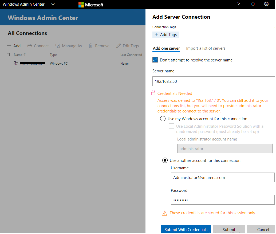Click the Windows Admin Center blue banner title
Screen dimensions: 276x234
pyautogui.click(x=43, y=18)
